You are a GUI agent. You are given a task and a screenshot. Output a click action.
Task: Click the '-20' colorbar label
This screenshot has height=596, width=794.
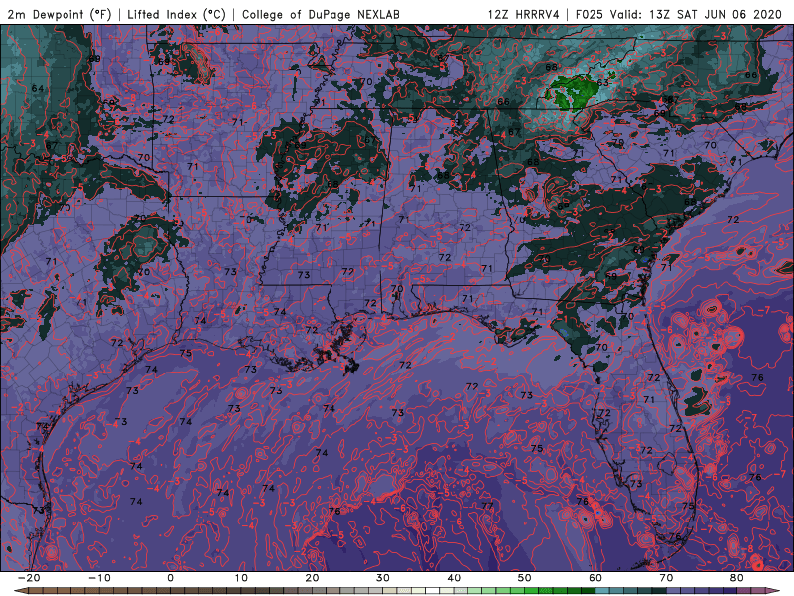pyautogui.click(x=28, y=578)
